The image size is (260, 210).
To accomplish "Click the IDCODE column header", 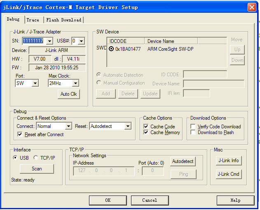I will 126,41.
